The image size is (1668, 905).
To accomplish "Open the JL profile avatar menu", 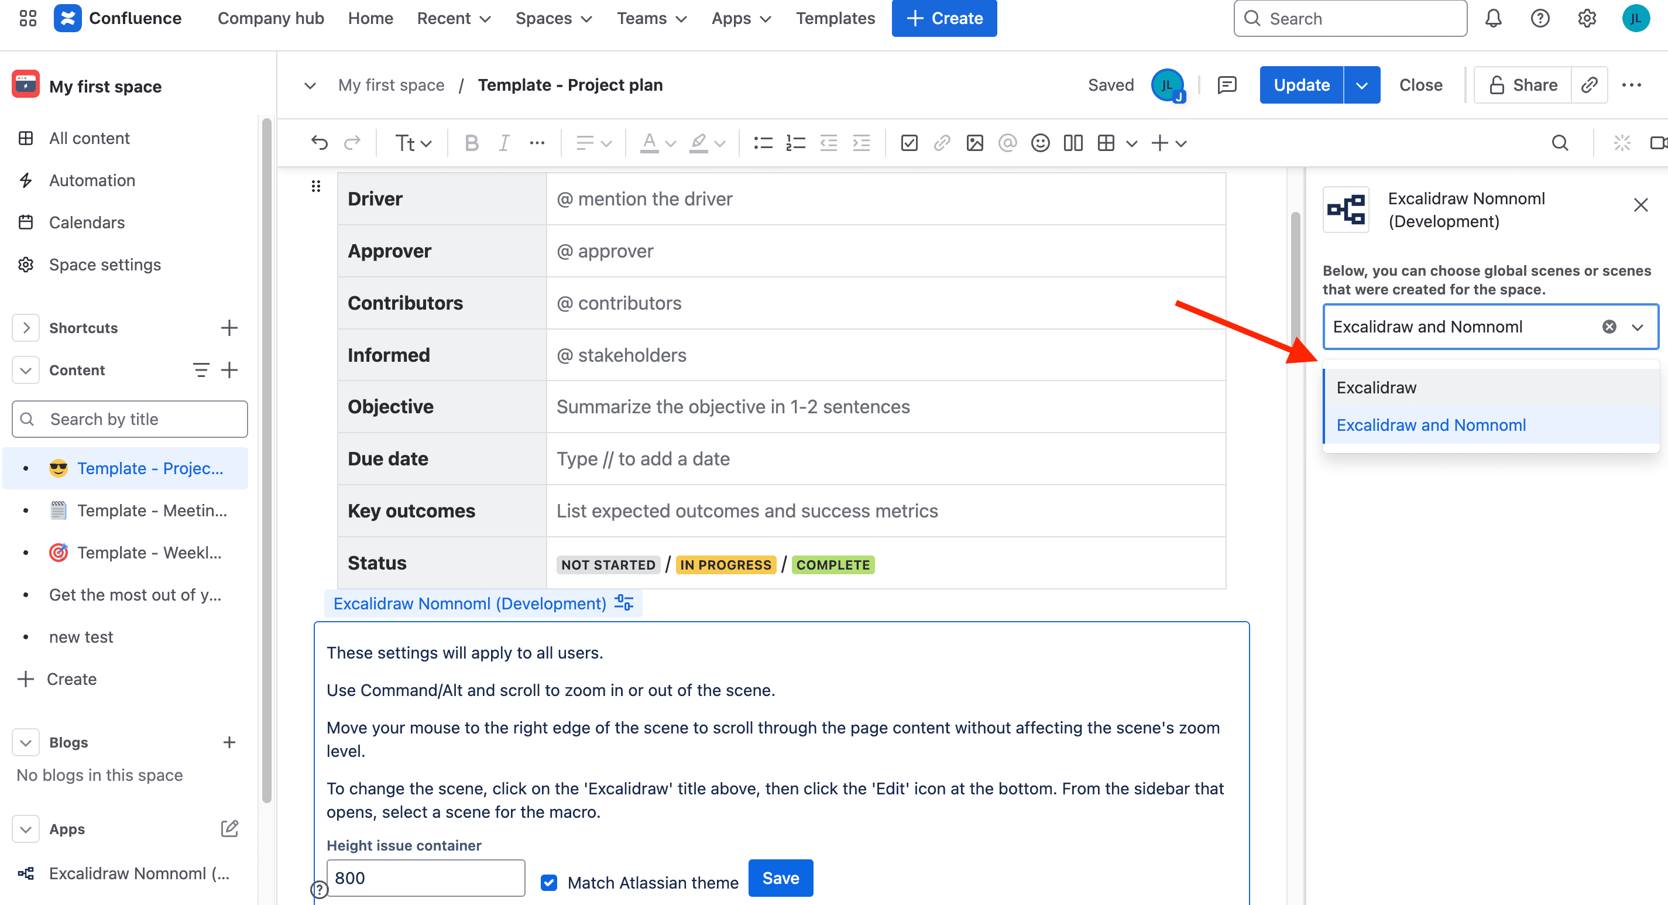I will coord(1636,18).
